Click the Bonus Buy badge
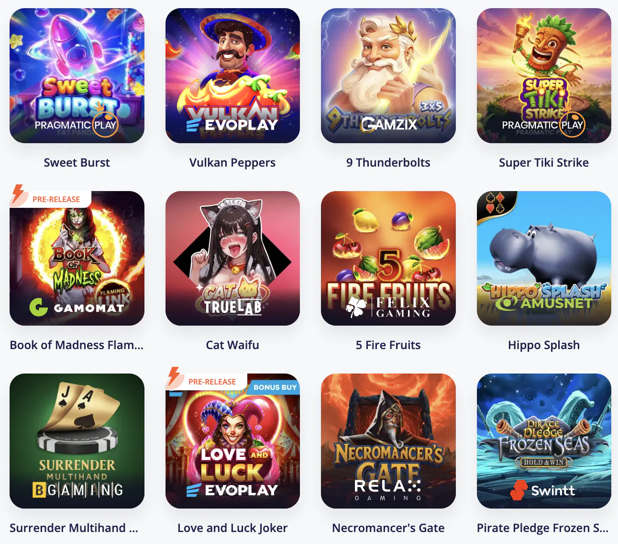 click(x=275, y=387)
